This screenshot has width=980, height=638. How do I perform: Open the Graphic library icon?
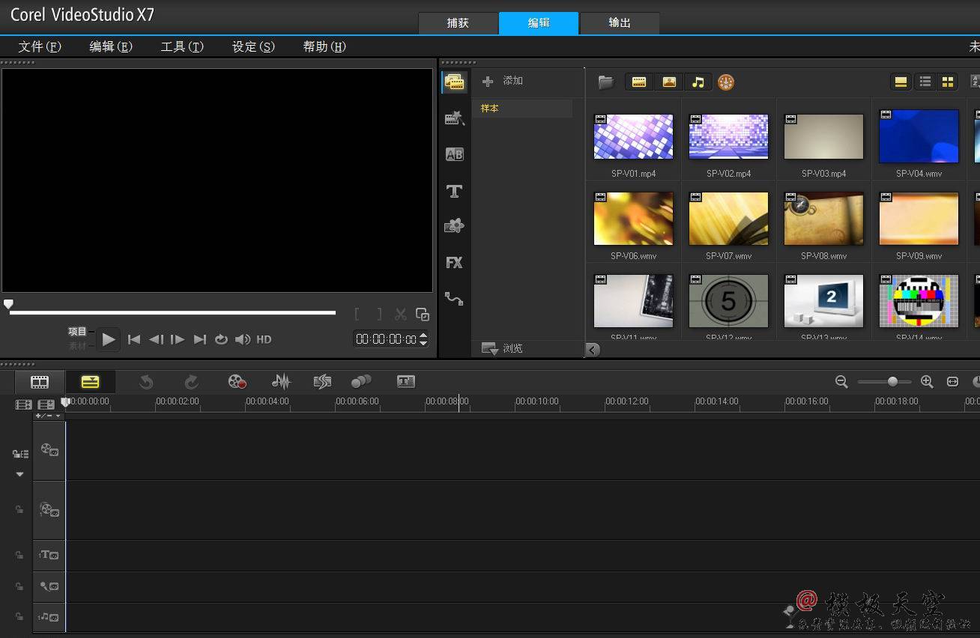pyautogui.click(x=454, y=226)
